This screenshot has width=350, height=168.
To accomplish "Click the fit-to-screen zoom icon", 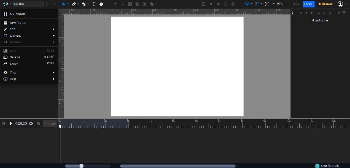I will pos(267,4).
